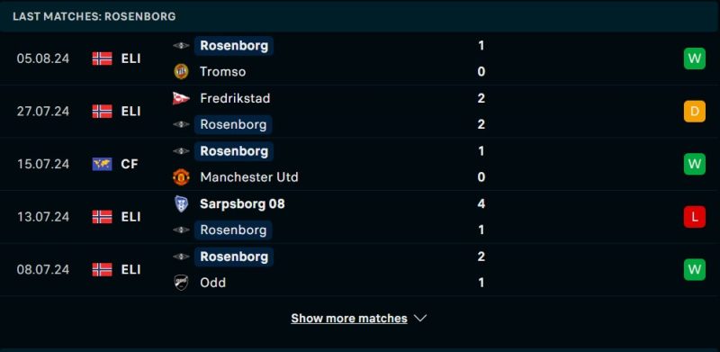720x352 pixels.
Task: Open the 15.07.24 match row date
Action: click(43, 164)
